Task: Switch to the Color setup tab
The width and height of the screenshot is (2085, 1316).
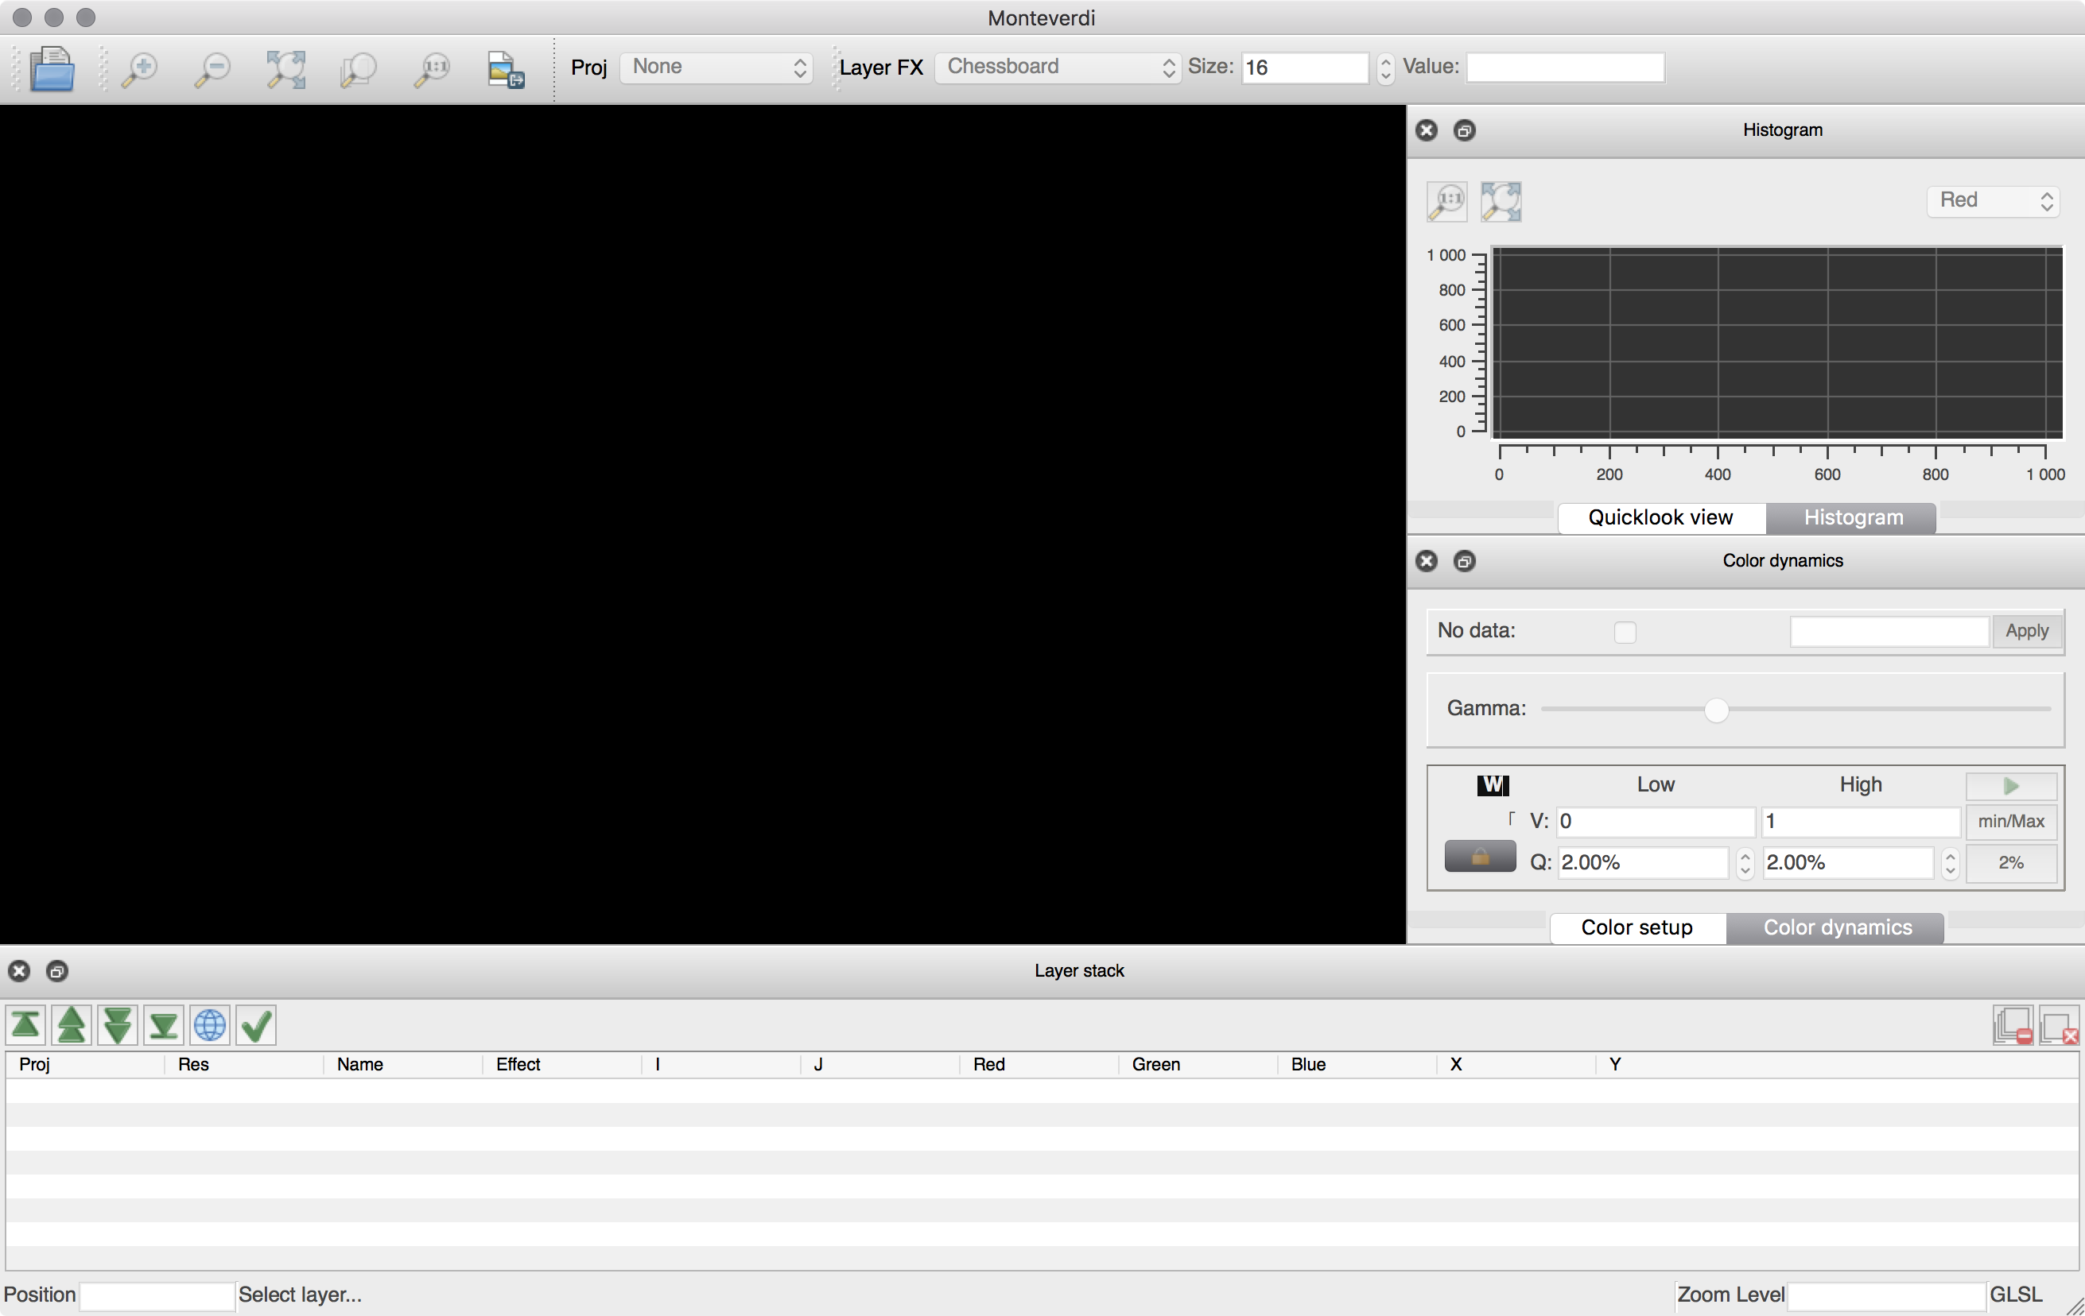Action: tap(1637, 927)
